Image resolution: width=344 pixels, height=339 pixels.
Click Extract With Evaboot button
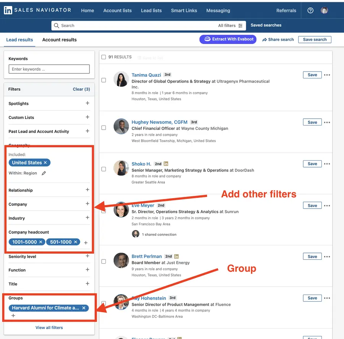pyautogui.click(x=228, y=39)
